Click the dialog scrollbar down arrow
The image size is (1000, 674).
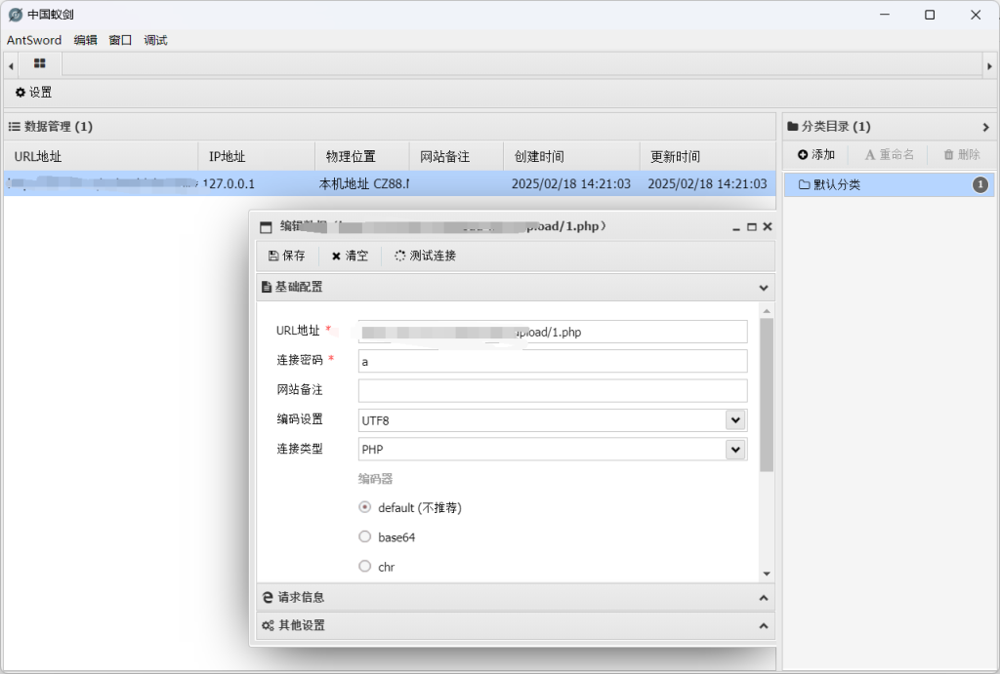pyautogui.click(x=767, y=574)
